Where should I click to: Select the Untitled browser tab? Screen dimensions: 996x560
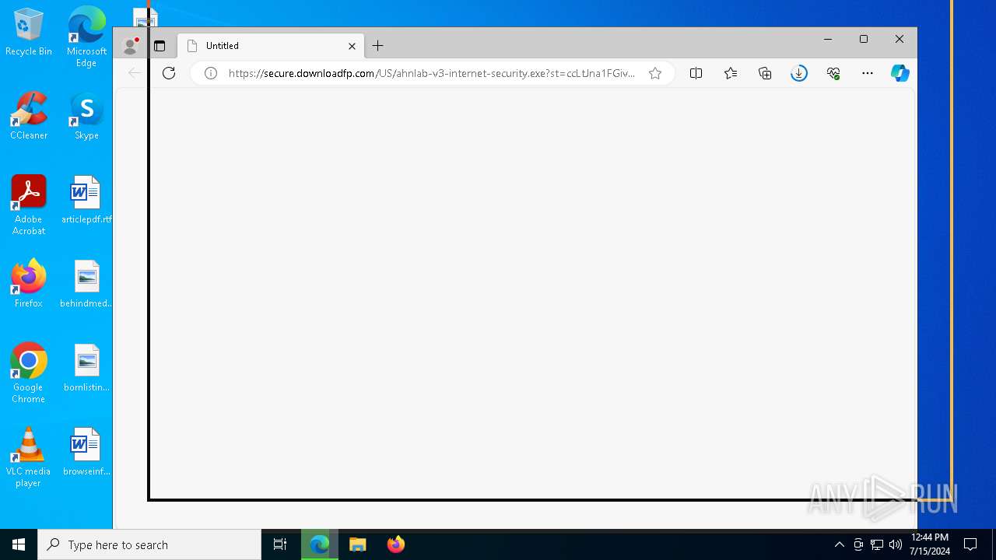(270, 46)
